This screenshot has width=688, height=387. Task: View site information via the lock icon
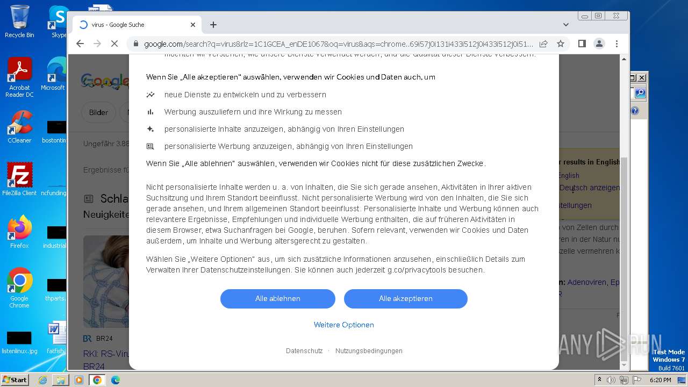[x=135, y=44]
